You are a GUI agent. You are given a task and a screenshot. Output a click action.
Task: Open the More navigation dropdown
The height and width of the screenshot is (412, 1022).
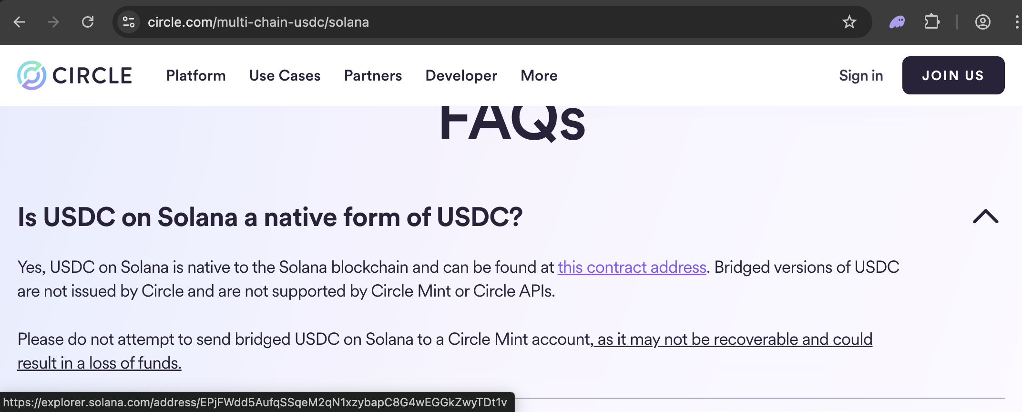tap(539, 75)
